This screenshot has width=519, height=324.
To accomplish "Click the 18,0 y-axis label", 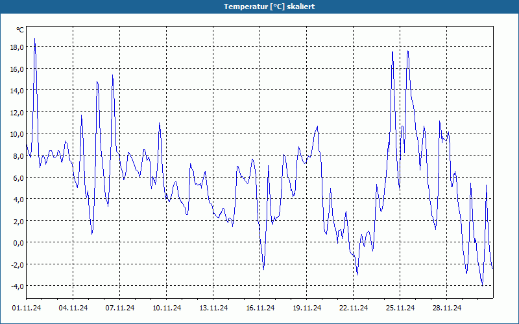I will pos(17,47).
